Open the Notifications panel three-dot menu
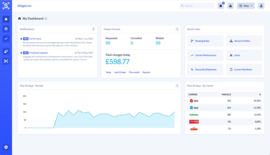The image size is (270, 155). (x=93, y=29)
